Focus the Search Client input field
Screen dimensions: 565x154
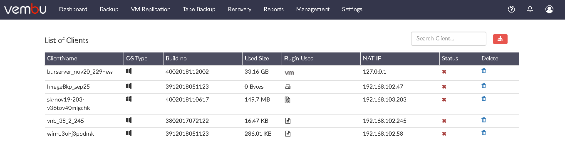pyautogui.click(x=449, y=39)
